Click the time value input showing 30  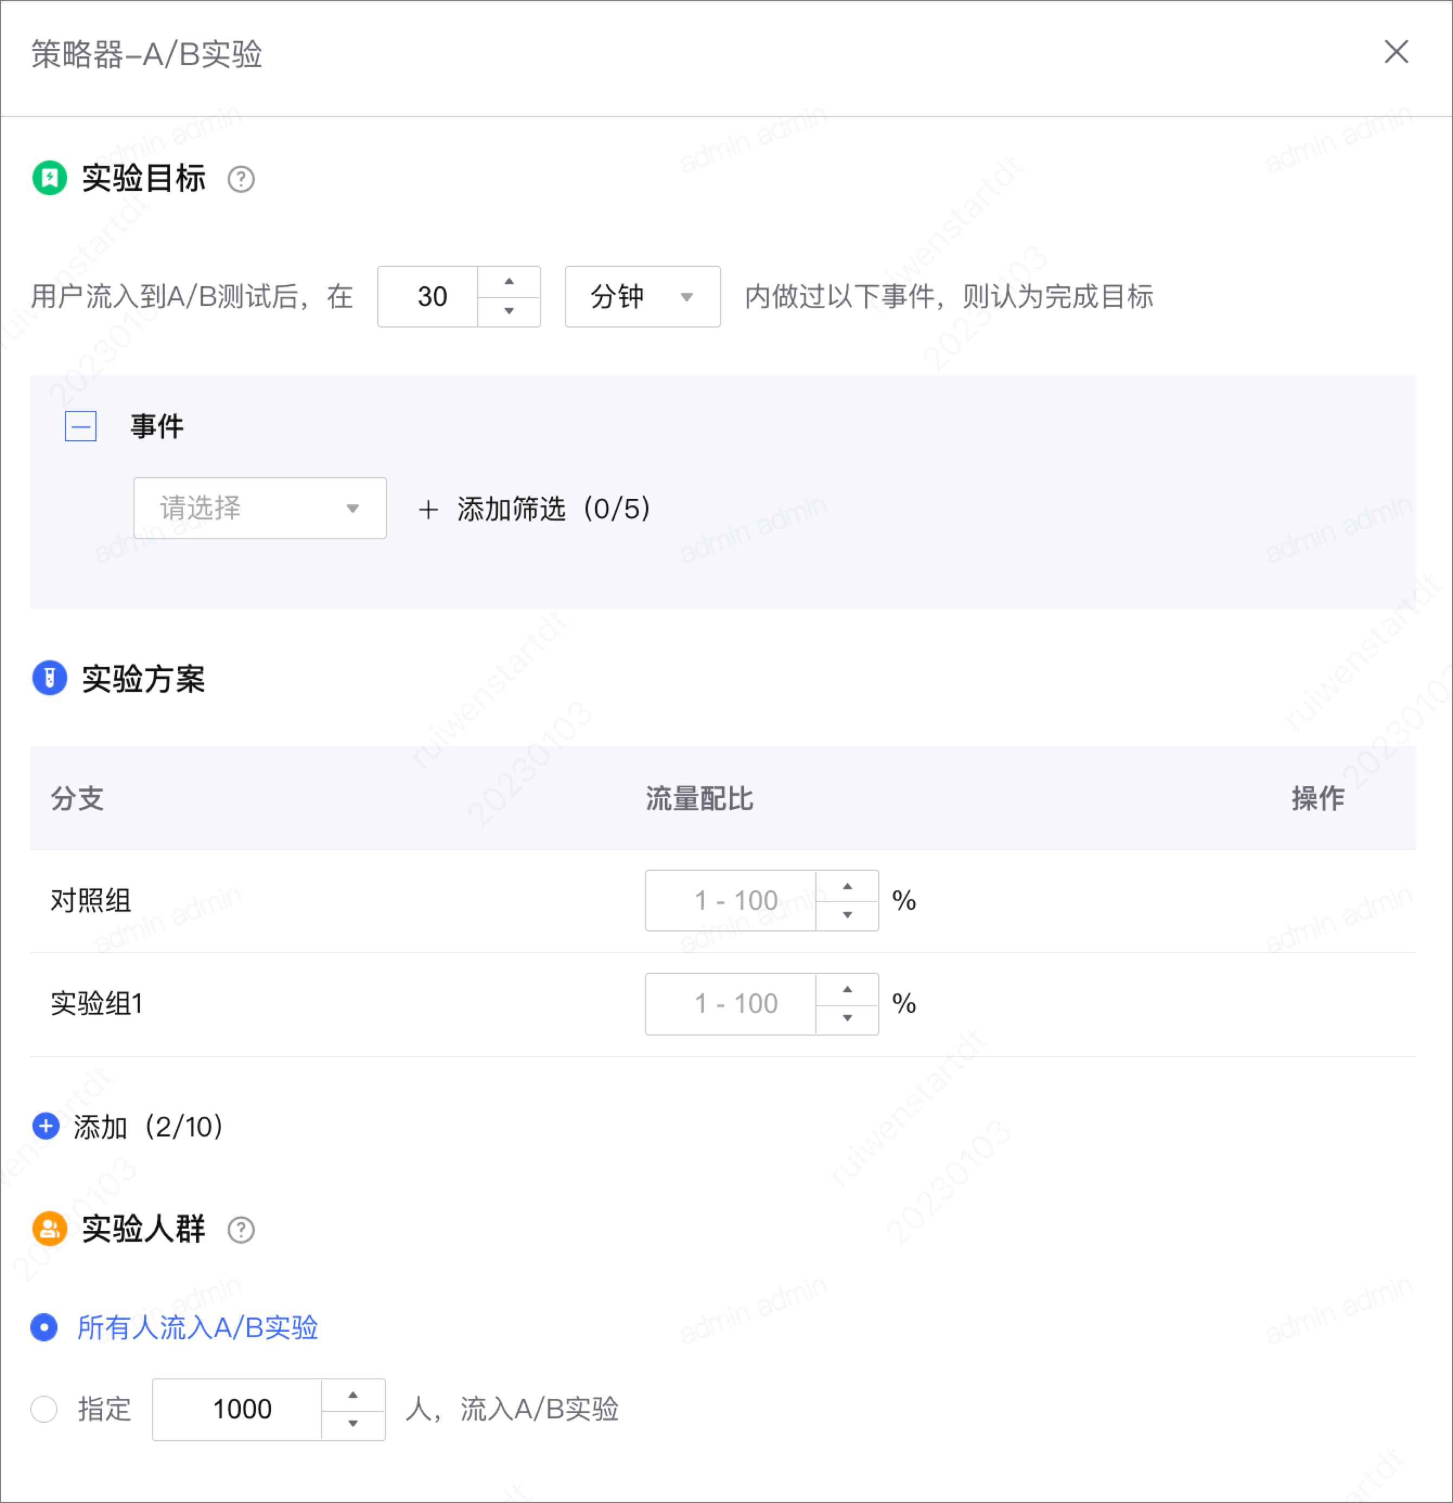tap(429, 297)
